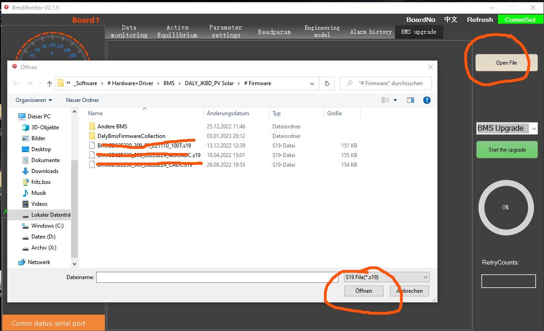The image size is (544, 331).
Task: Open the help question mark icon
Action: (426, 100)
